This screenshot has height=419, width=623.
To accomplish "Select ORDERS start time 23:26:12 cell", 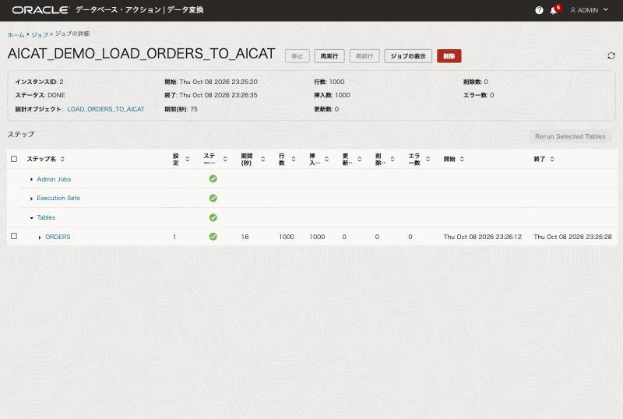I will pyautogui.click(x=482, y=237).
